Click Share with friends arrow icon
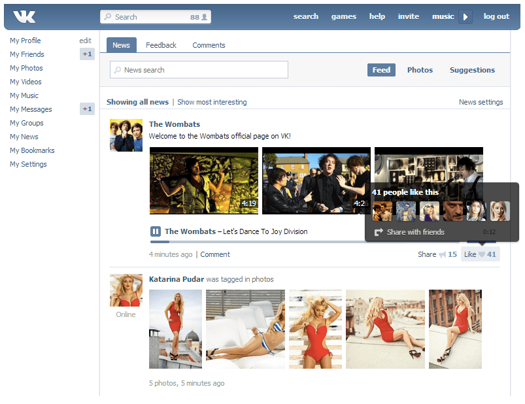525x404 pixels. (x=379, y=232)
